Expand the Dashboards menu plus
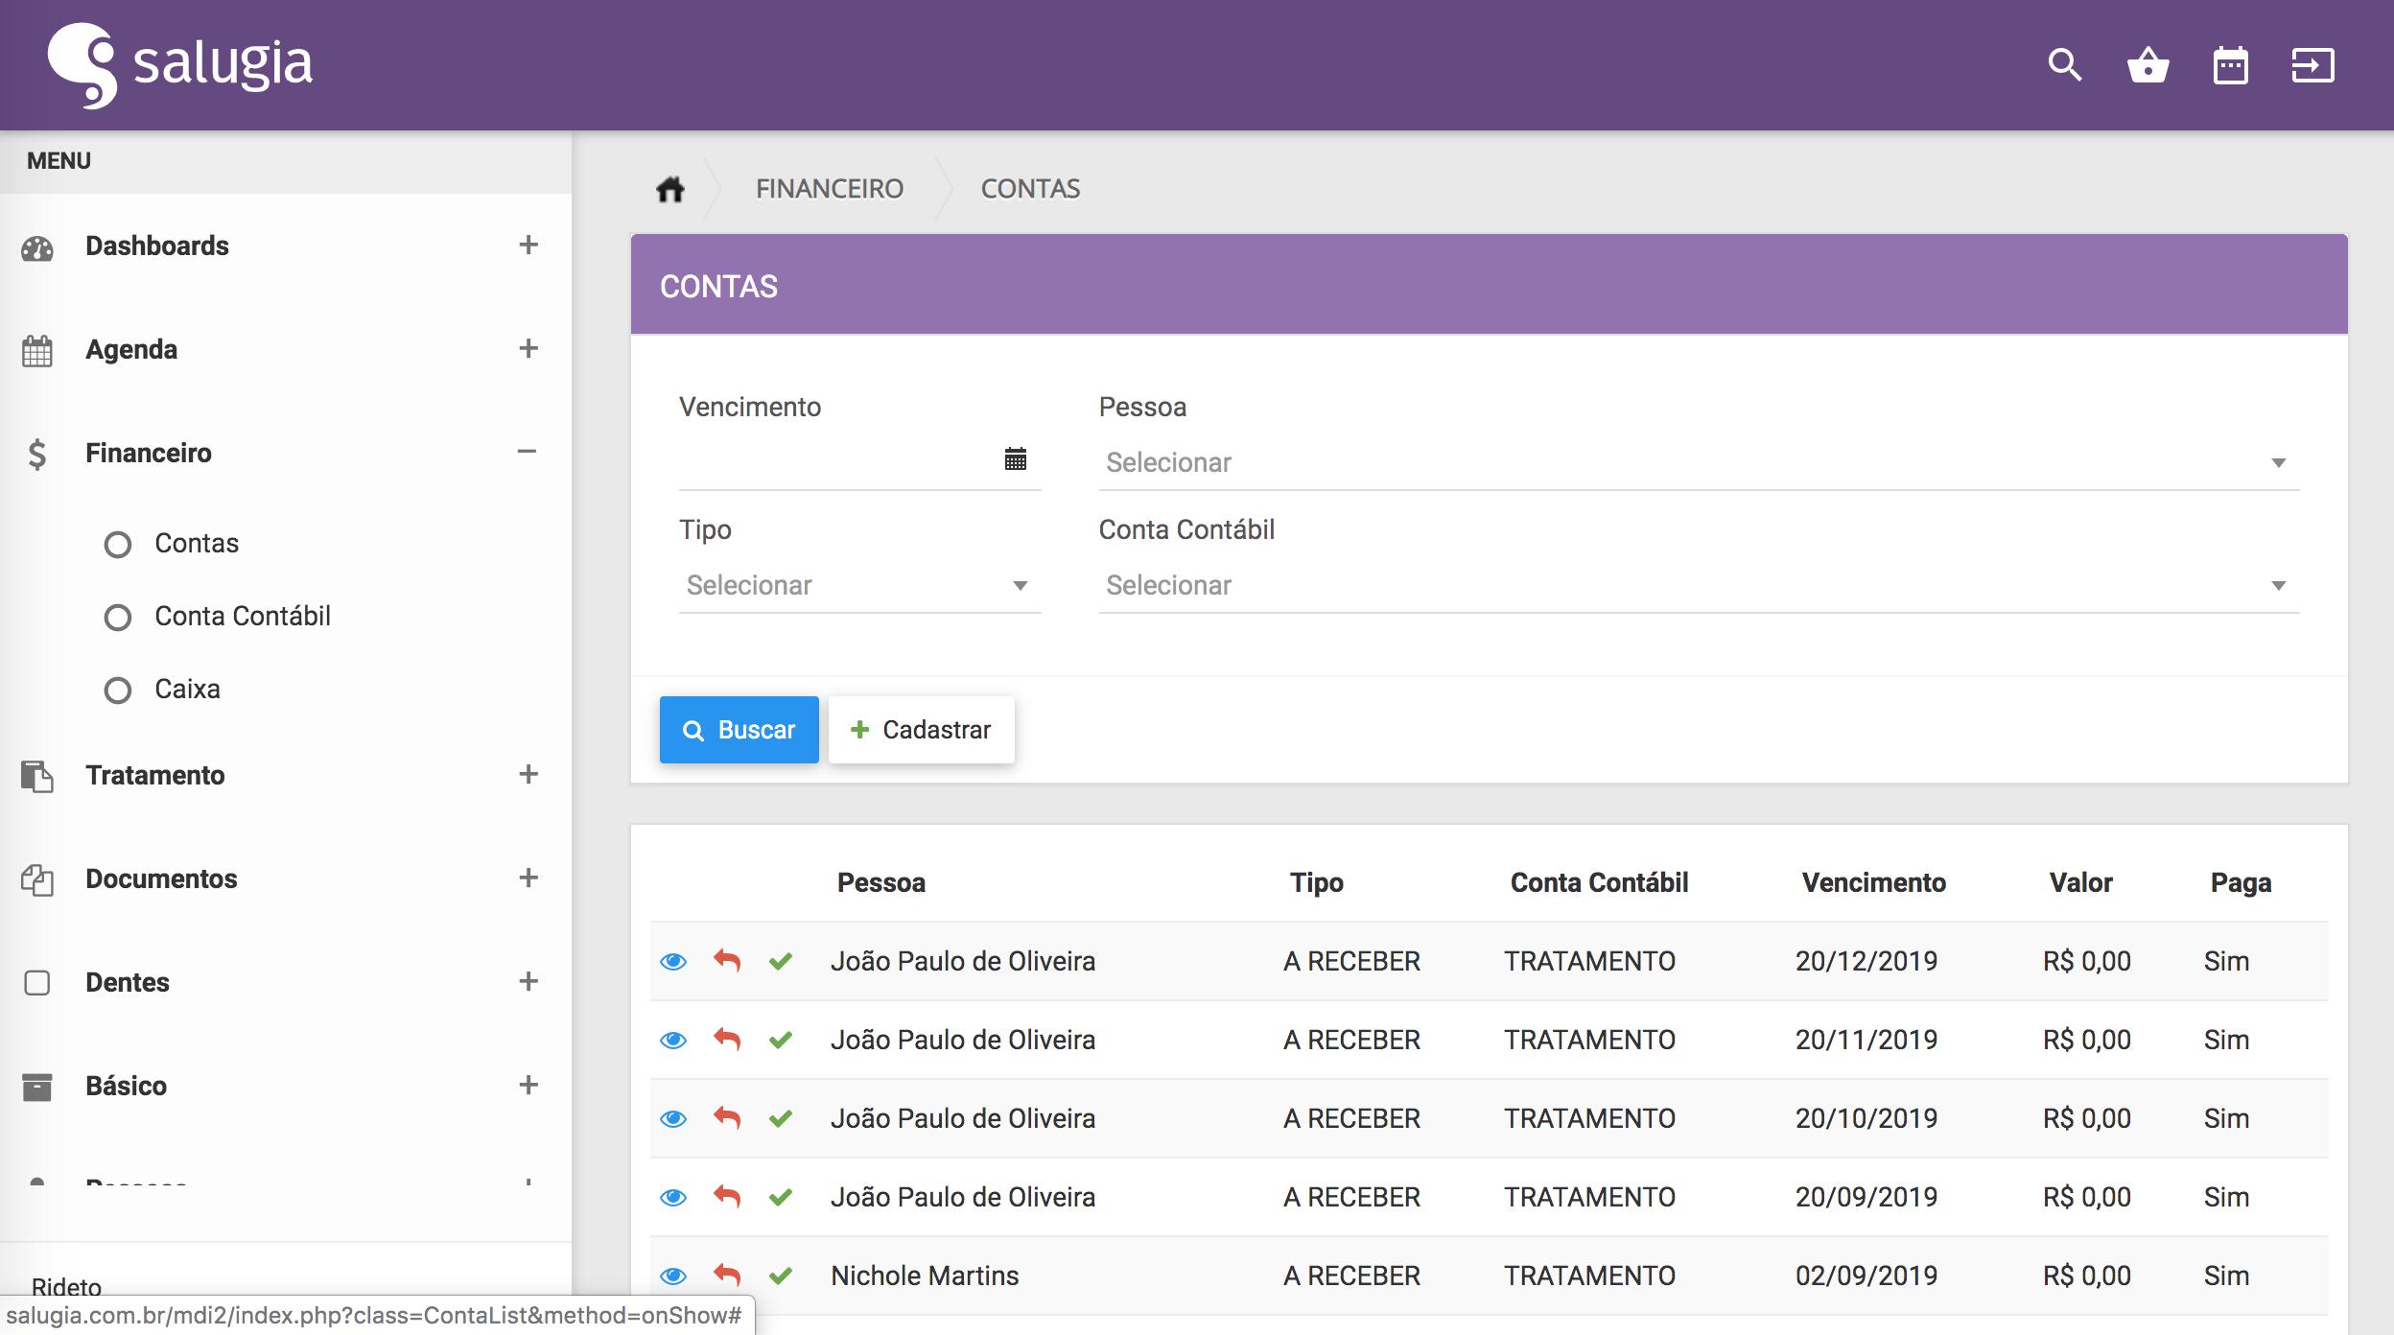 [x=528, y=245]
